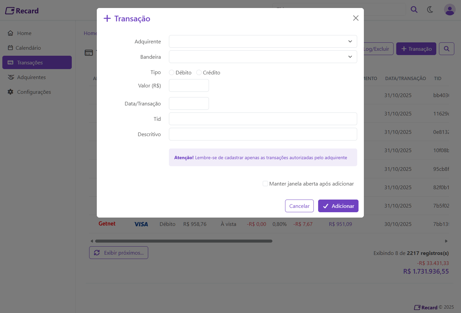Image resolution: width=461 pixels, height=313 pixels.
Task: Click the refresh icon in Exibir próximos
Action: 97,253
